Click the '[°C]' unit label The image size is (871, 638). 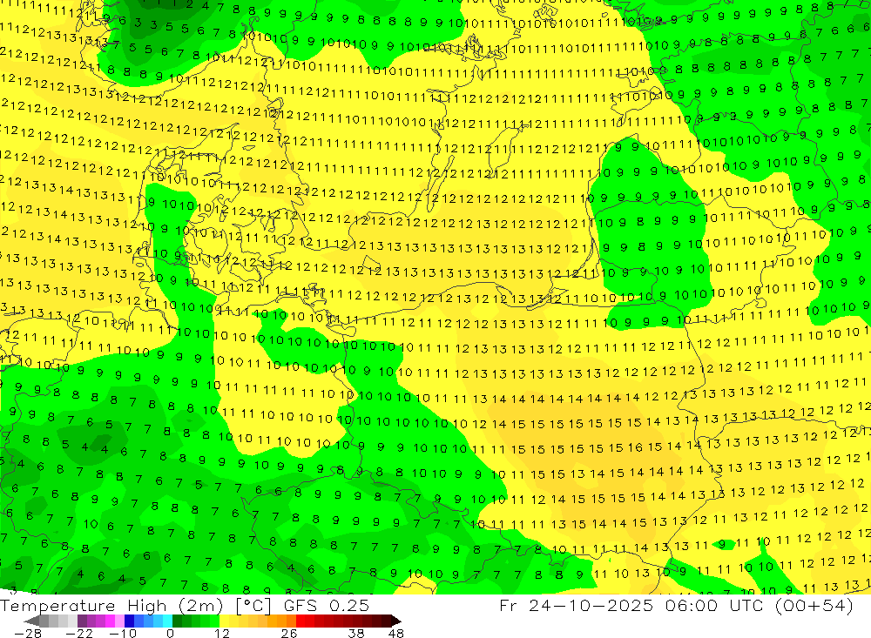tap(253, 606)
